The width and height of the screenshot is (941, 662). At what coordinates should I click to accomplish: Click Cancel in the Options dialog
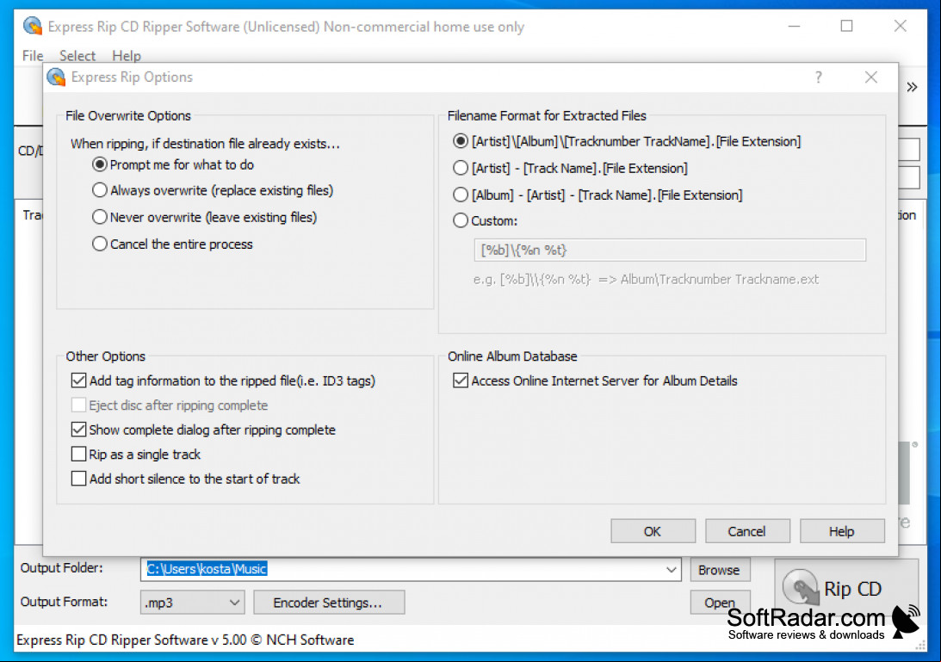pos(747,531)
